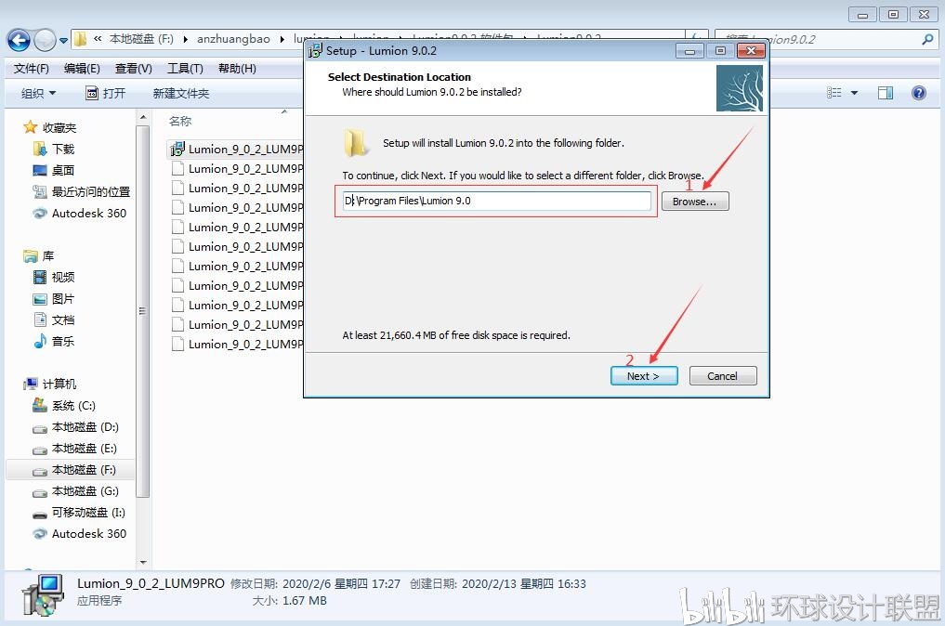Screen dimensions: 945x626
Task: Click the Setup title bar installer icon
Action: pos(315,50)
